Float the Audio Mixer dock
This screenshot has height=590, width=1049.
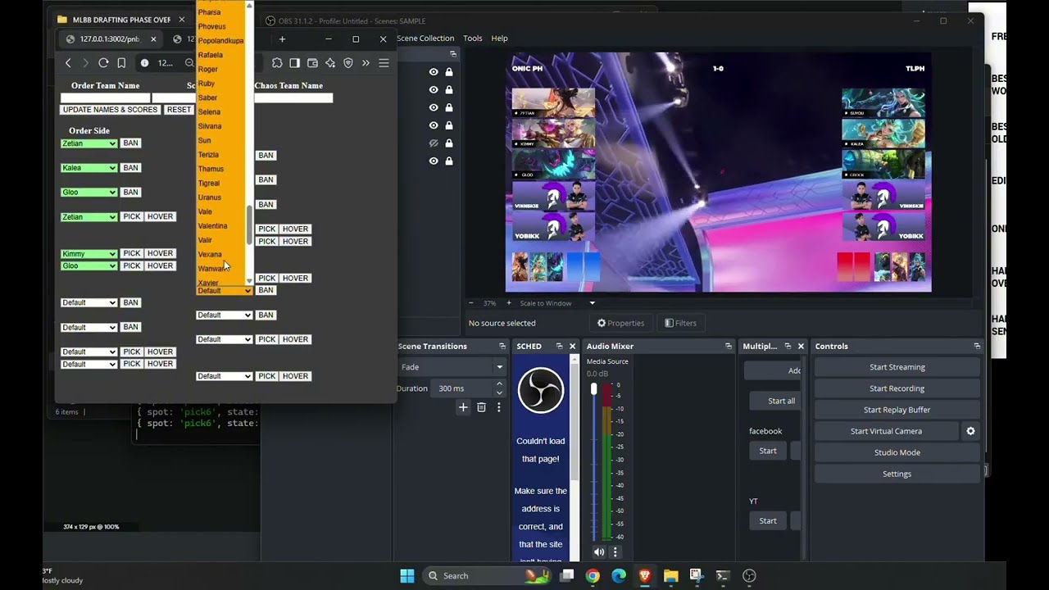click(728, 347)
